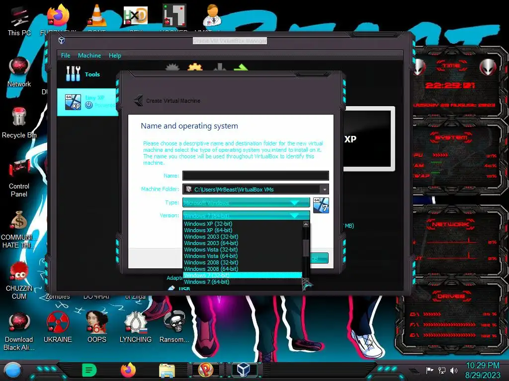Collapse the Version dropdown showing Windows 7
Screen dimensions: 509x381
coord(246,215)
